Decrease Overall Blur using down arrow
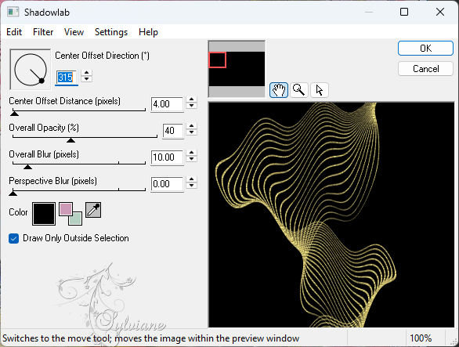Image resolution: width=459 pixels, height=347 pixels. [x=192, y=160]
